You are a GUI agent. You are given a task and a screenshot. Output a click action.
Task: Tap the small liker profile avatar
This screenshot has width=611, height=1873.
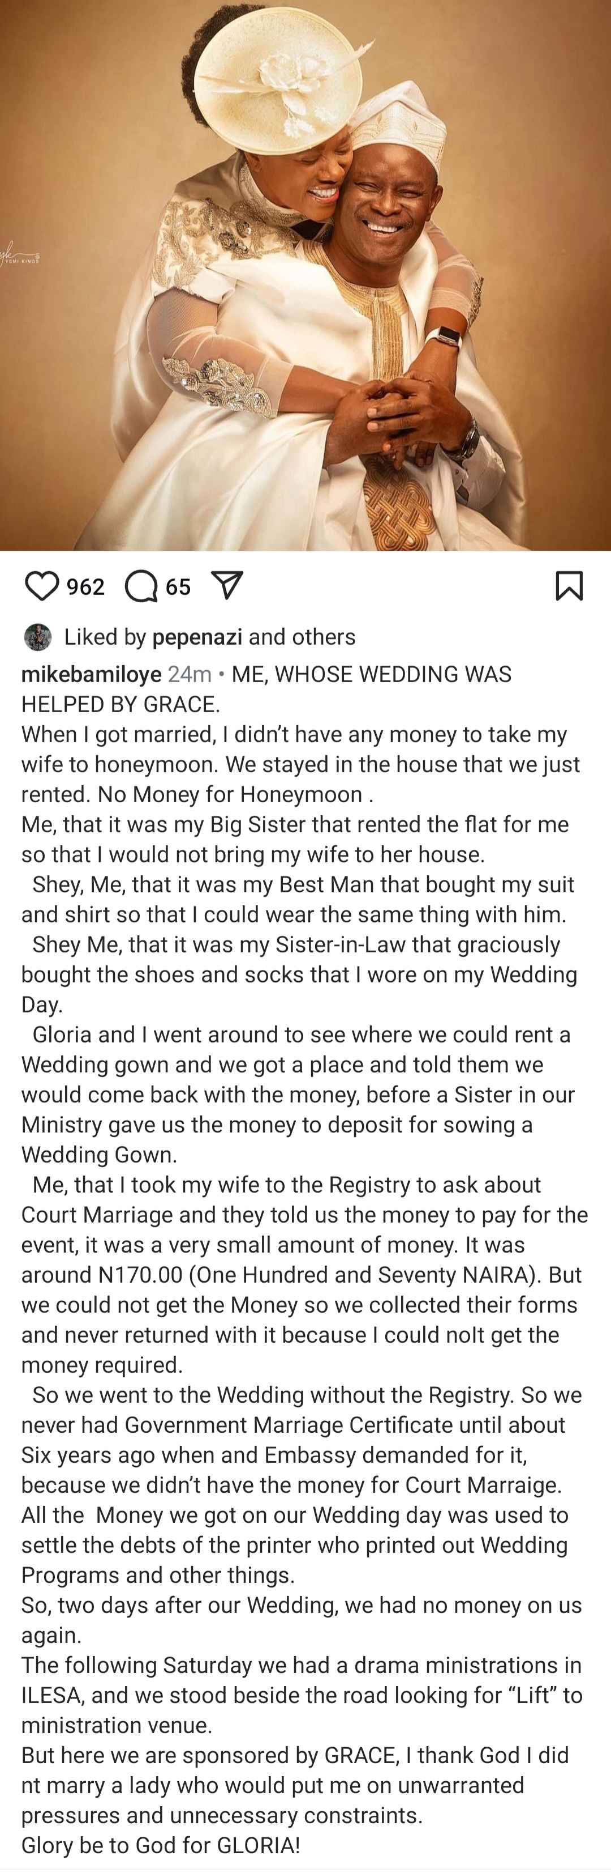(x=38, y=637)
